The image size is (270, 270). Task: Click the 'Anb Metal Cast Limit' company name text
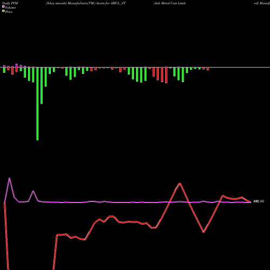coord(170,3)
